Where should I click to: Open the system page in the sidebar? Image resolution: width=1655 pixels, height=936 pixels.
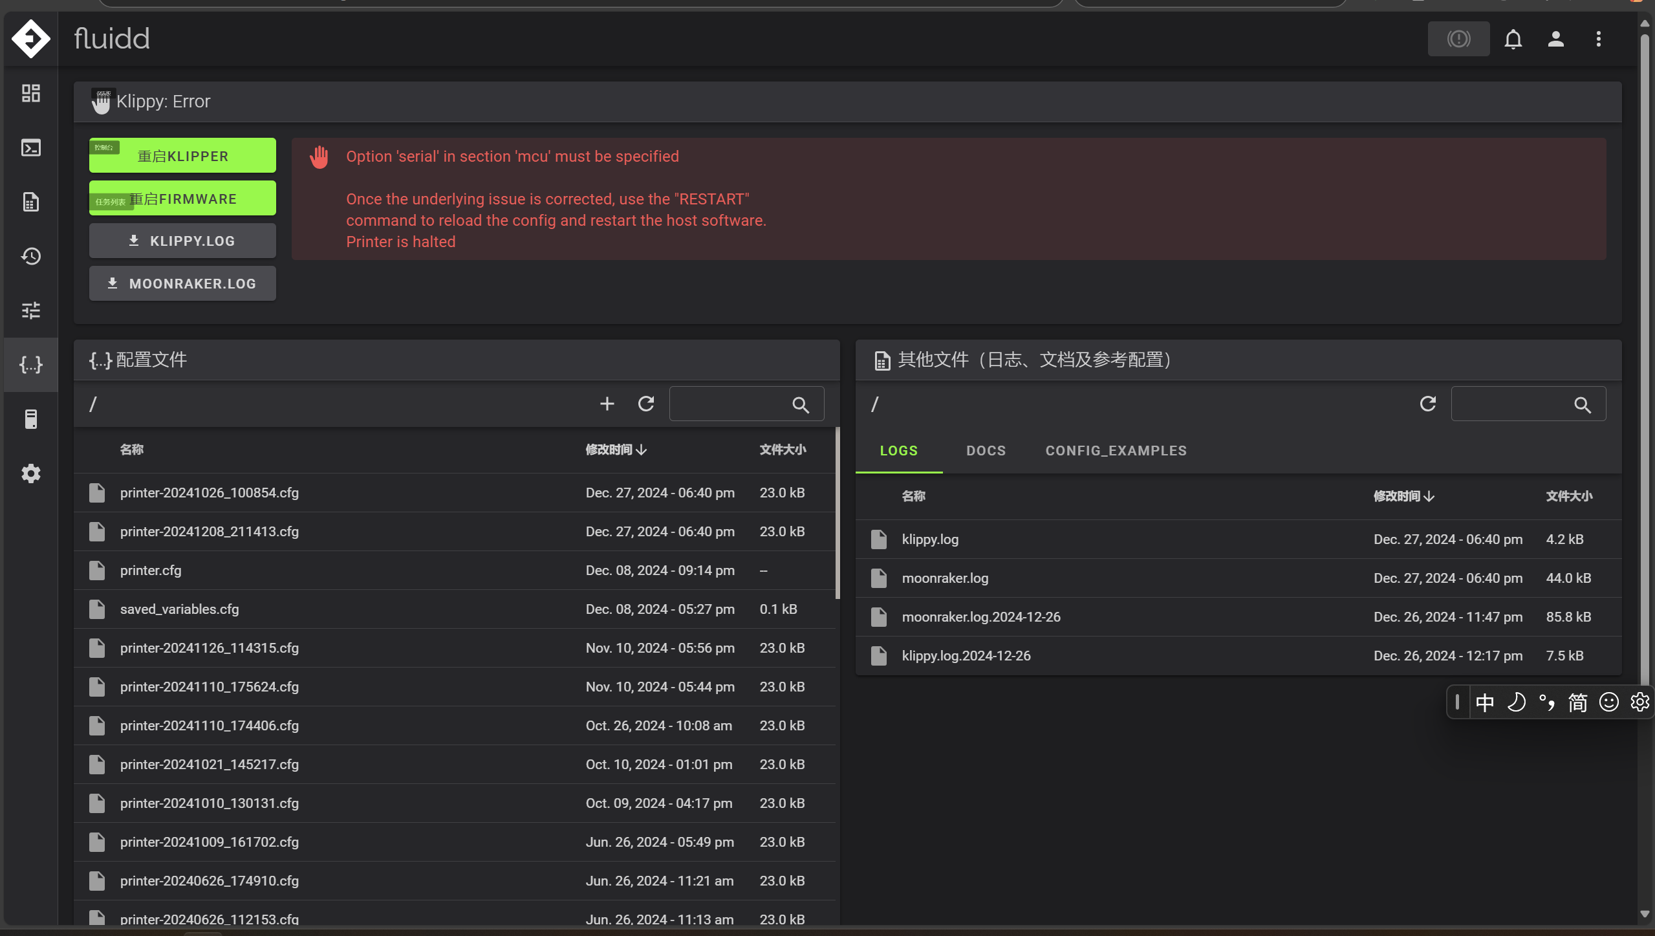click(x=30, y=419)
